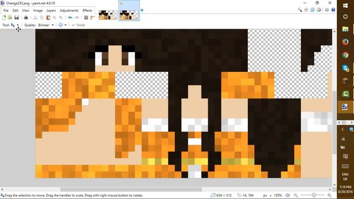Toggle the Tools window hammer icon
This screenshot has height=199, width=354.
[x=300, y=10]
